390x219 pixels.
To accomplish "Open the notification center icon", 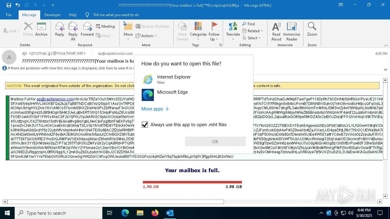I will tap(380, 213).
